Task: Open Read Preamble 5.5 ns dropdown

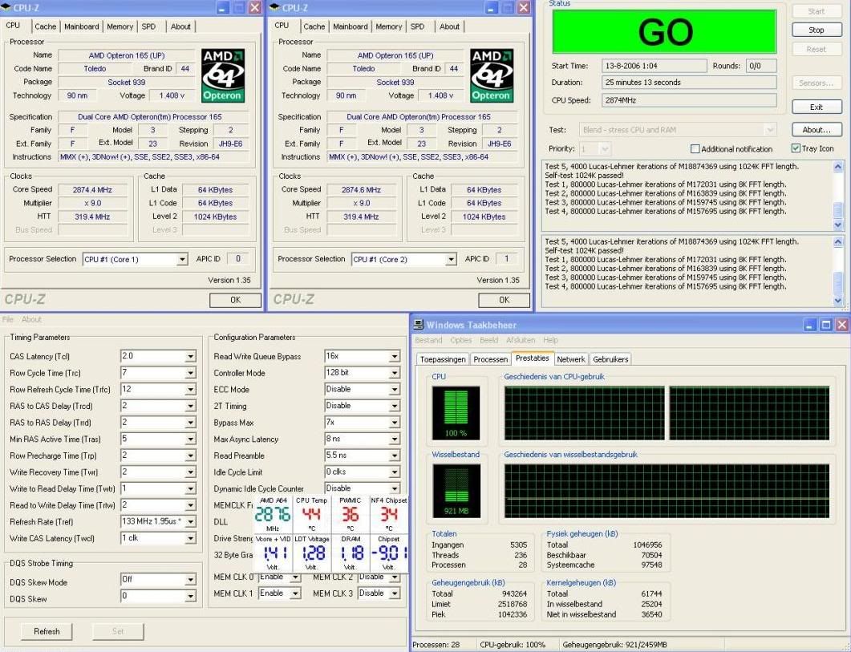Action: [x=395, y=456]
